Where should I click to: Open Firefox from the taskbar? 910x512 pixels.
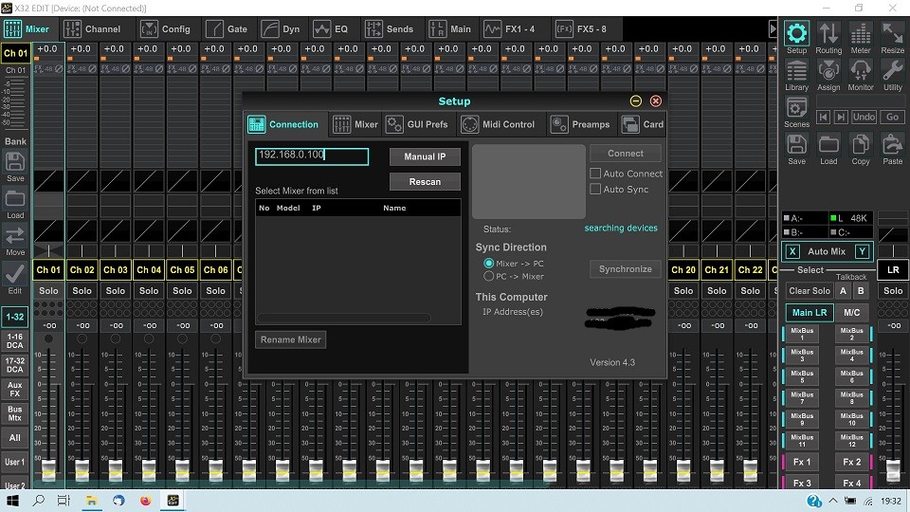coord(146,501)
